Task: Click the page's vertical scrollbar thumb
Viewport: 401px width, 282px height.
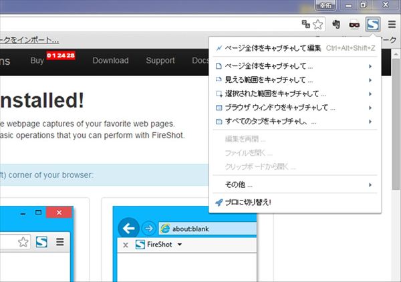Action: click(396, 124)
